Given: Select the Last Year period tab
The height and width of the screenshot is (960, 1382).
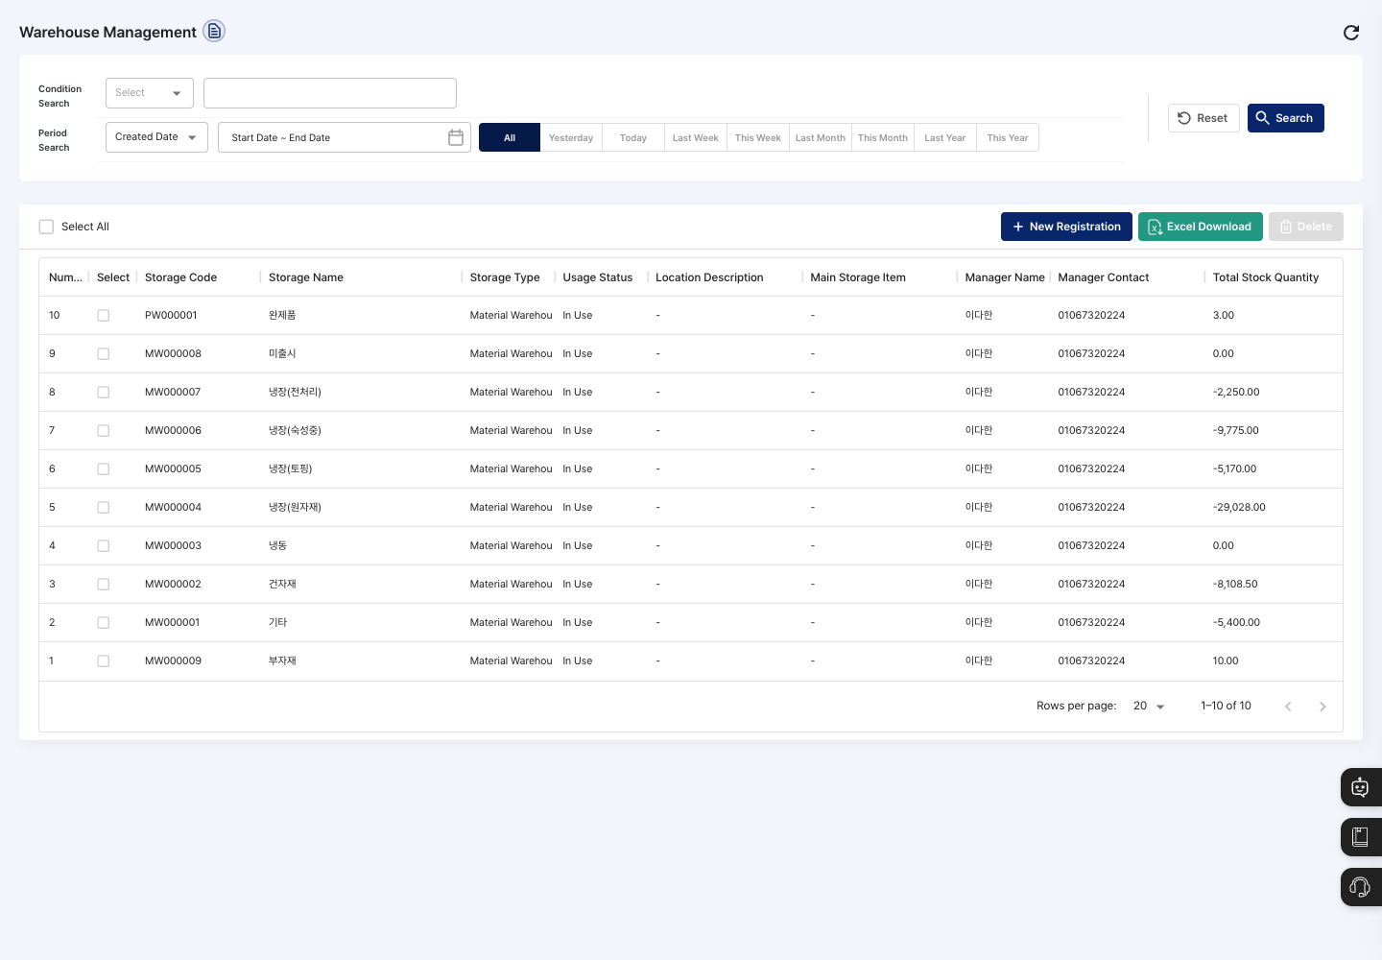Looking at the screenshot, I should (945, 137).
